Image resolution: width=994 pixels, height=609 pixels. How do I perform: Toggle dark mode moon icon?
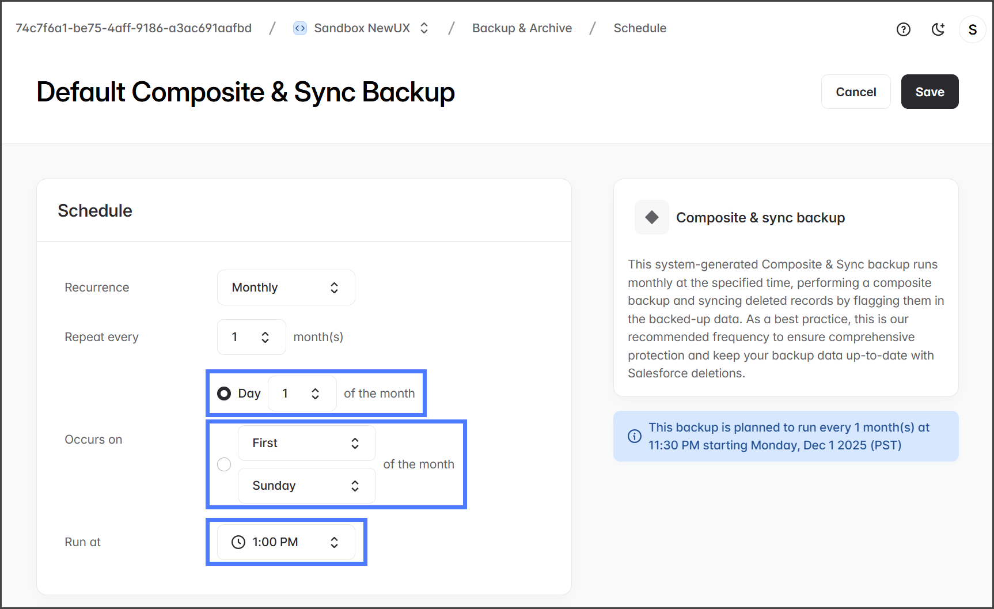click(x=938, y=29)
